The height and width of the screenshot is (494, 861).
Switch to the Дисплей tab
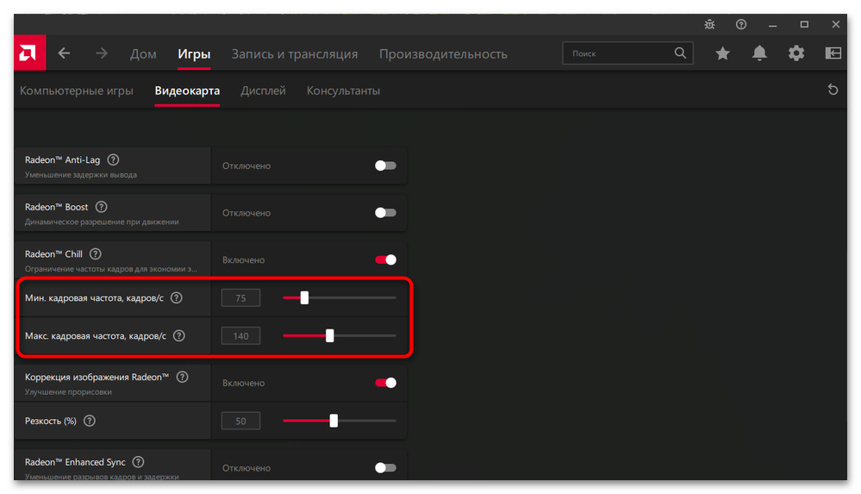click(263, 91)
